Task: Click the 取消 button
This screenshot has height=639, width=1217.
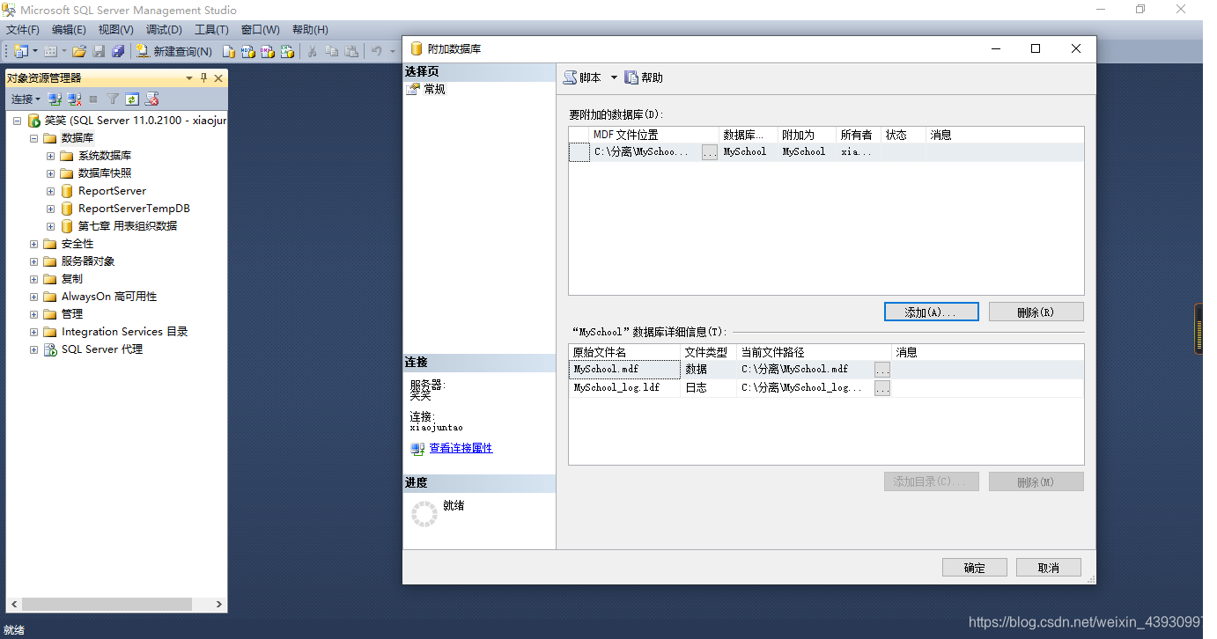Action: 1049,568
